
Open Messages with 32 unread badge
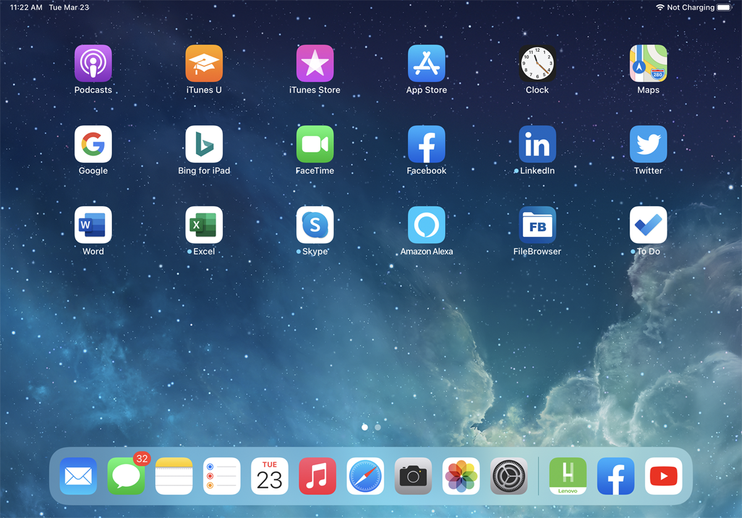126,476
